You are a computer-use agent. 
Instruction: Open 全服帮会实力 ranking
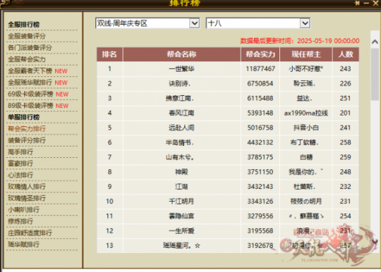click(x=27, y=59)
